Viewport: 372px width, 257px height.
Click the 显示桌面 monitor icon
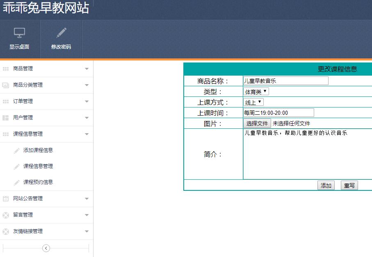(20, 33)
